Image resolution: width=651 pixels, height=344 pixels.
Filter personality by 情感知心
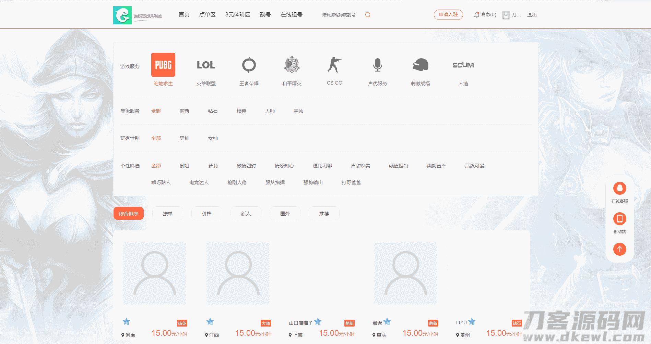pos(284,166)
